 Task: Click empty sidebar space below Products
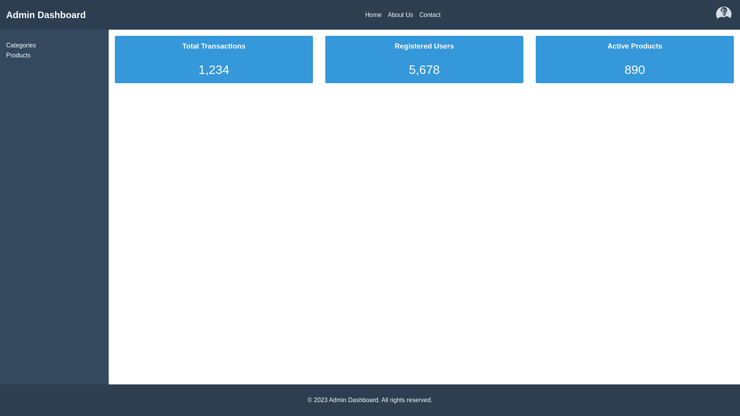(54, 216)
